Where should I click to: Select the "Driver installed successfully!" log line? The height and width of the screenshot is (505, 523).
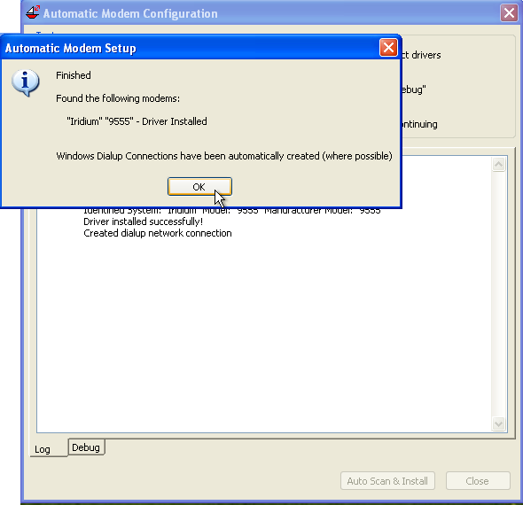click(143, 221)
